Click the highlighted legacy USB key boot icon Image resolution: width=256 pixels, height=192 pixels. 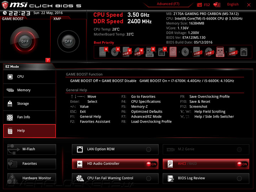220,52
